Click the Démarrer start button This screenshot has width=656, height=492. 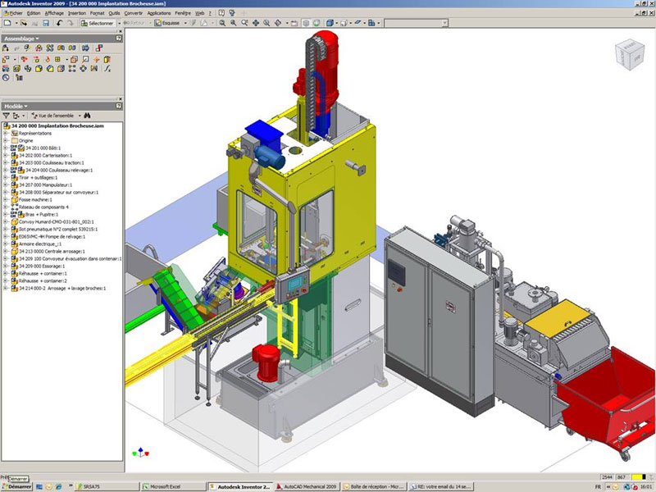(16, 486)
